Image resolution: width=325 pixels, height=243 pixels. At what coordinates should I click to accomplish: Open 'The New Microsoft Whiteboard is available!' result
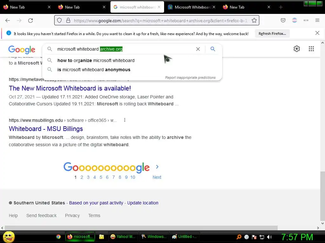click(x=70, y=88)
